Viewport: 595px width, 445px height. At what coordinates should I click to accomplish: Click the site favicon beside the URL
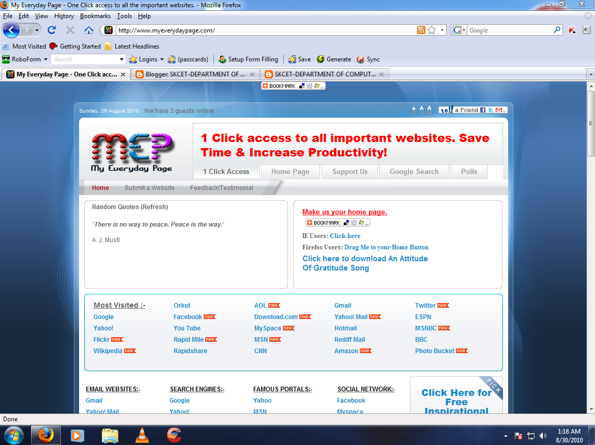tap(109, 30)
